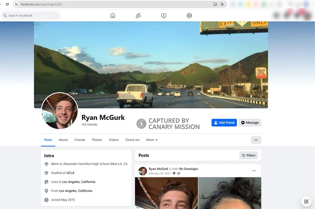The image size is (315, 209).
Task: Click the Add friend button
Action: [x=224, y=123]
